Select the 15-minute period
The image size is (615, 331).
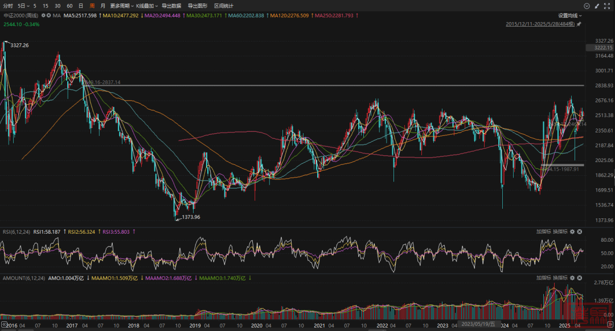(x=46, y=6)
